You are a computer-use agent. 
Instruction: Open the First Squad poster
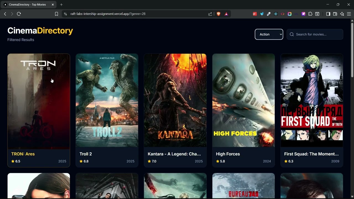tap(312, 100)
